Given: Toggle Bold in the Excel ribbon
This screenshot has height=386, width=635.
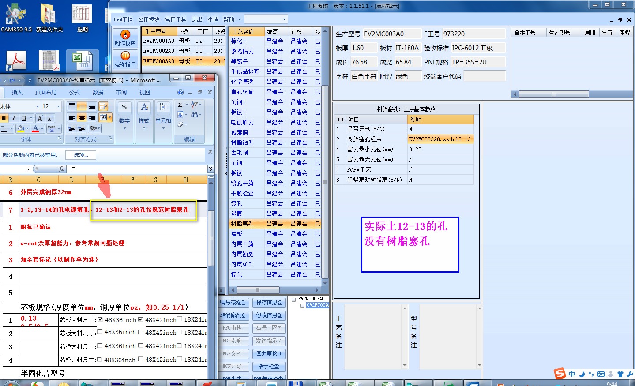Looking at the screenshot, I should coord(4,118).
